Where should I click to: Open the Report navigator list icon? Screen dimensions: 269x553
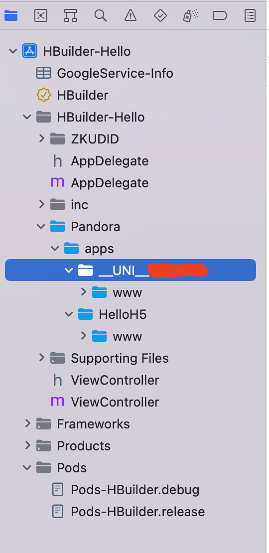pyautogui.click(x=250, y=15)
